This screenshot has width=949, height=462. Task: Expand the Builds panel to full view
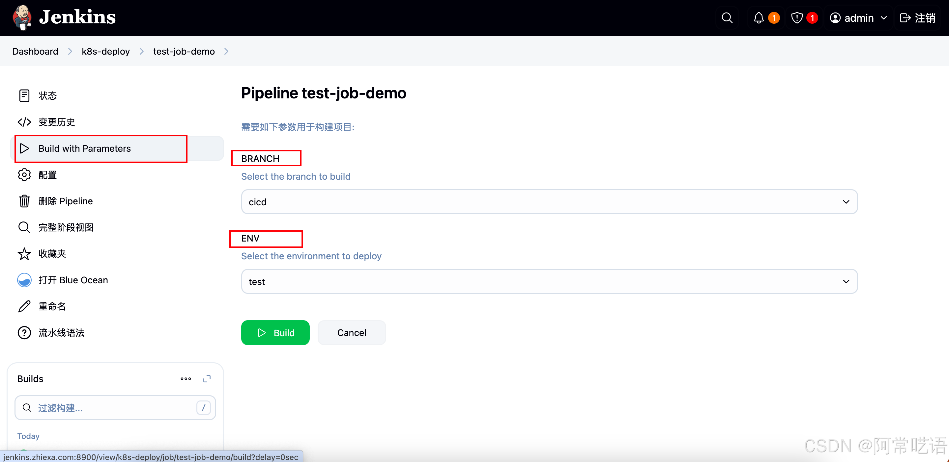click(207, 378)
